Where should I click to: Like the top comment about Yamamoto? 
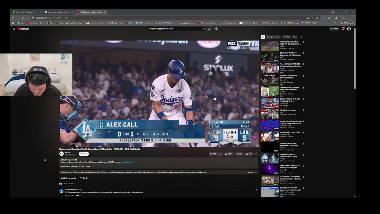click(x=66, y=195)
